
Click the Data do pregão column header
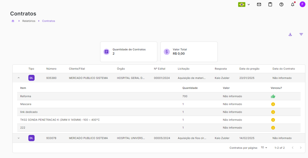(249, 69)
